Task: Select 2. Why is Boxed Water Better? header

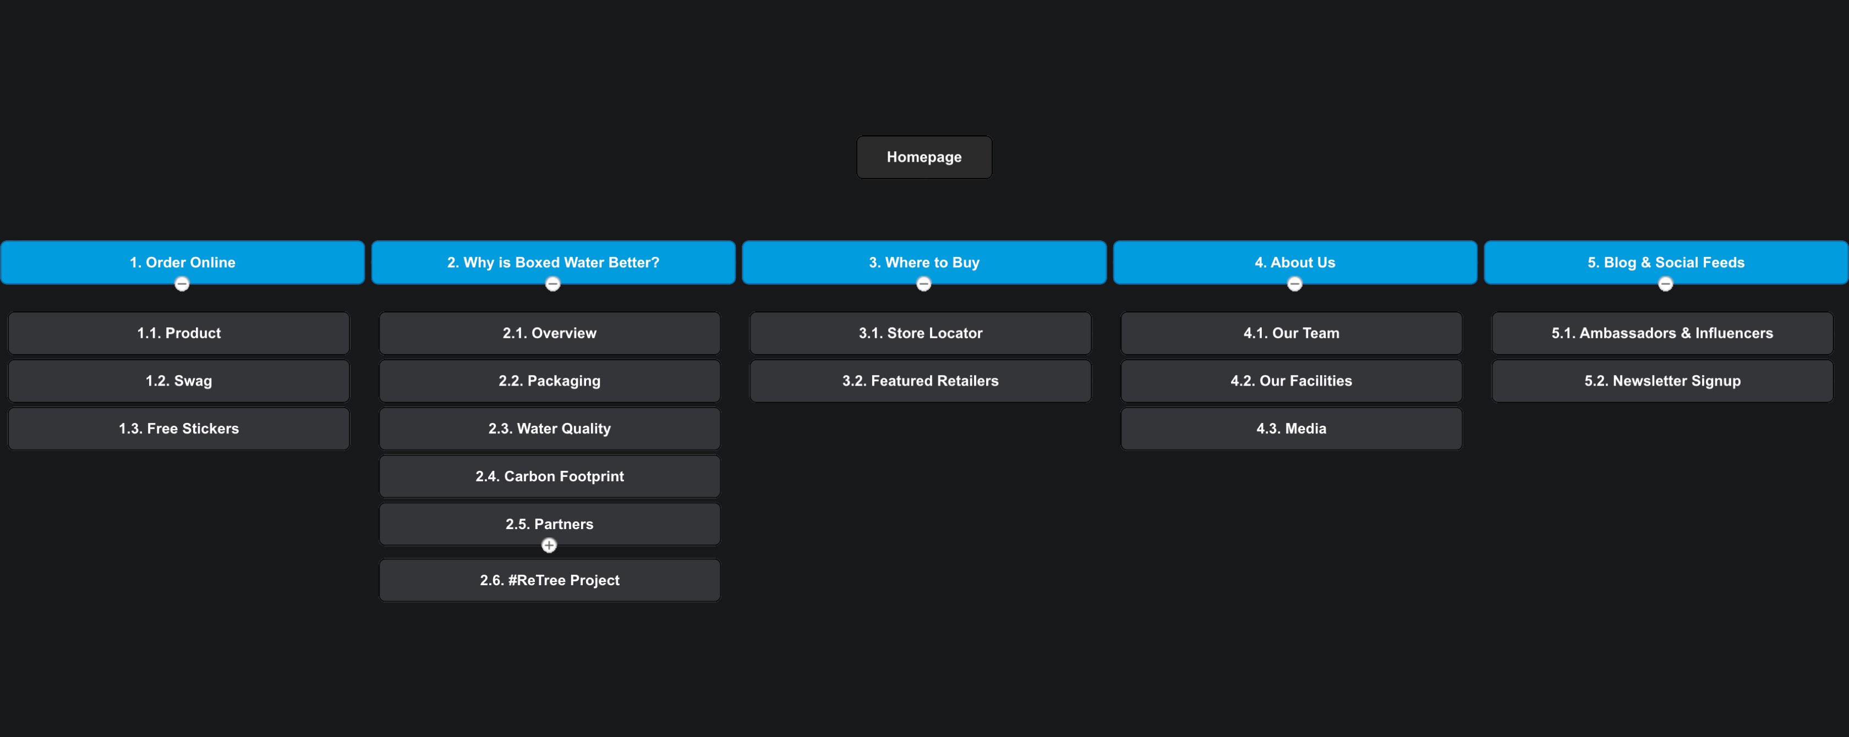Action: (x=554, y=263)
